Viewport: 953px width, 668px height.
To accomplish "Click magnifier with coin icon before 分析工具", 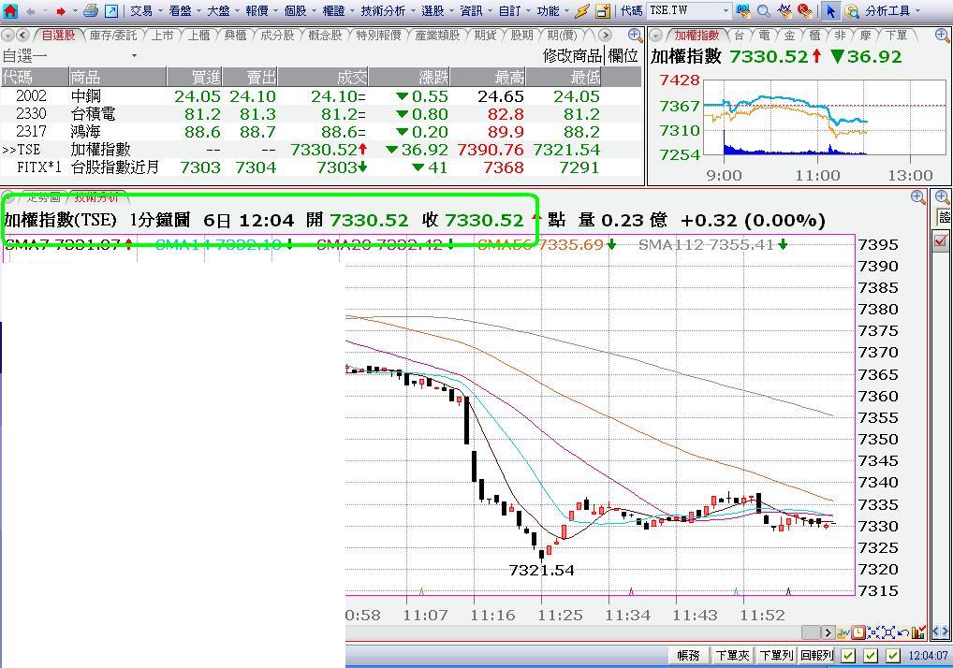I will [852, 11].
